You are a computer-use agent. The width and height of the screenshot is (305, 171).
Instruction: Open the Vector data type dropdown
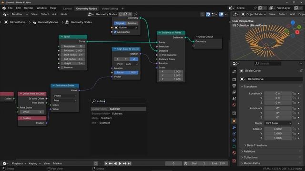[65, 96]
